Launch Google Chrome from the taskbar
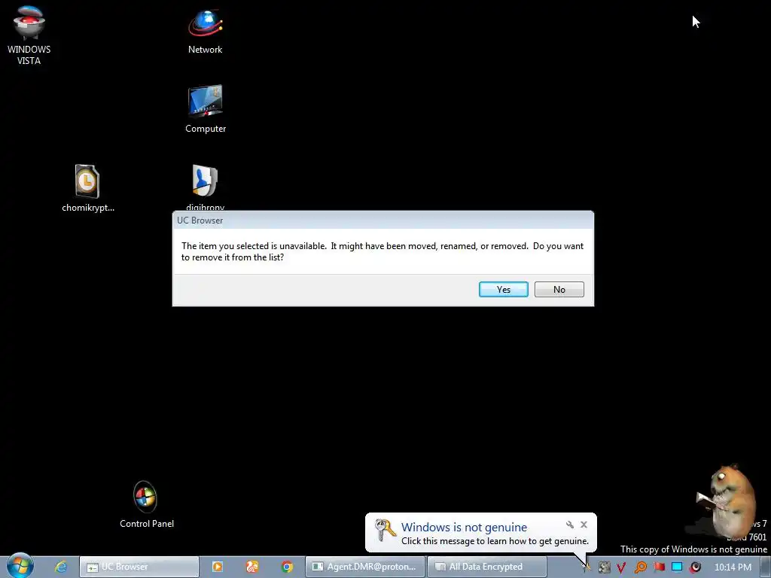The image size is (771, 578). [287, 567]
